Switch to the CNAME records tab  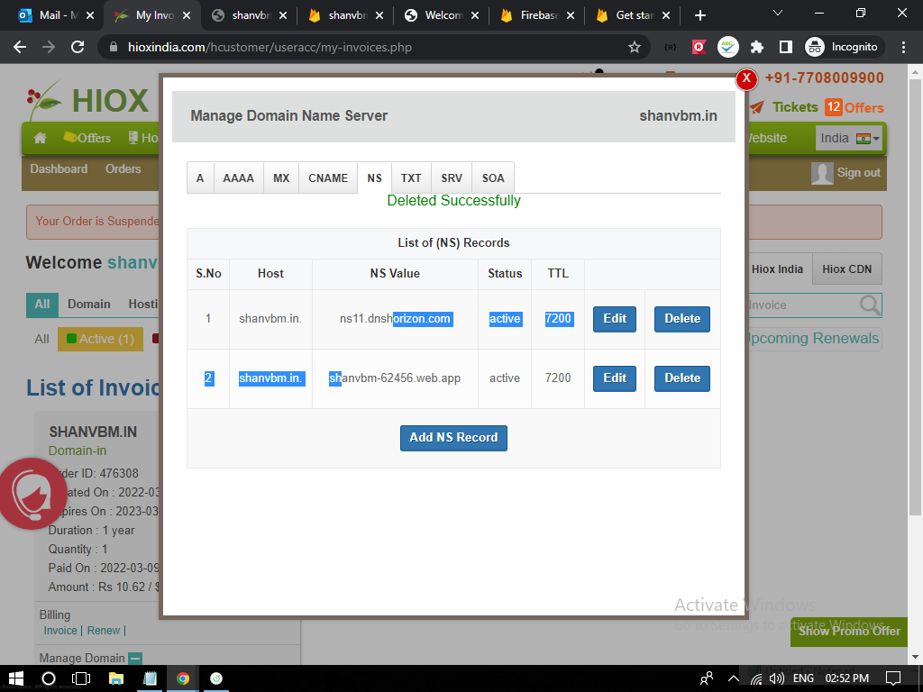tap(328, 178)
